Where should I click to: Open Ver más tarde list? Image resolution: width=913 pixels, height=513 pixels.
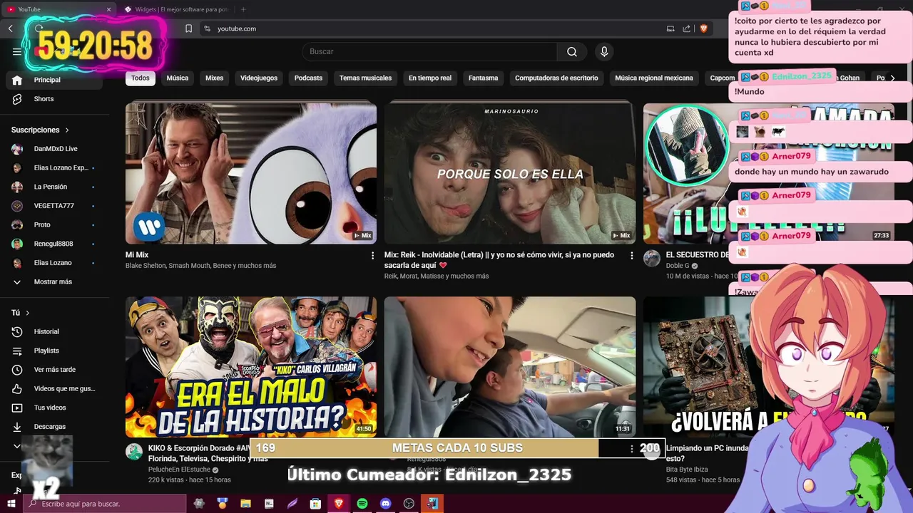click(54, 370)
